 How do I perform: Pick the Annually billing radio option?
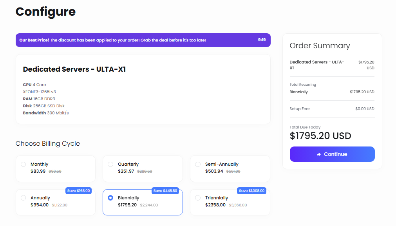tap(24, 198)
